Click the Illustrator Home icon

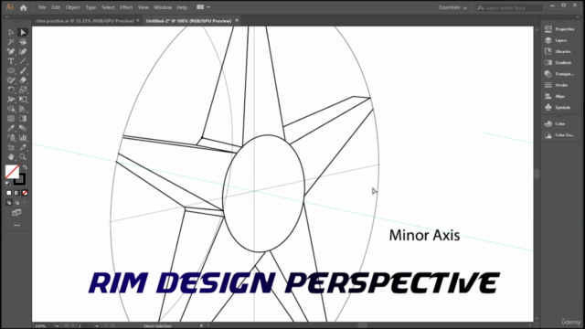tap(23, 7)
